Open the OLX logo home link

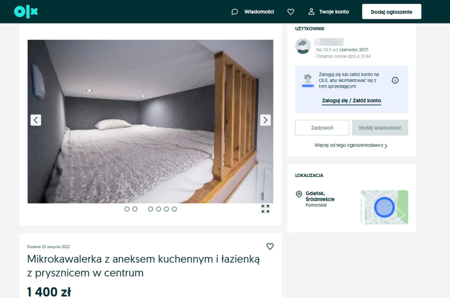click(x=26, y=12)
